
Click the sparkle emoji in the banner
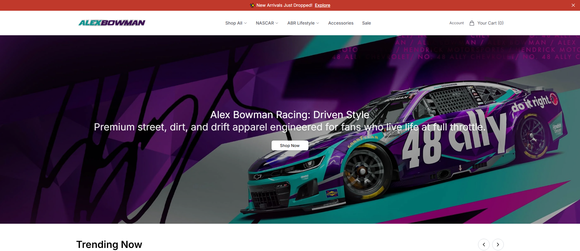pos(252,5)
